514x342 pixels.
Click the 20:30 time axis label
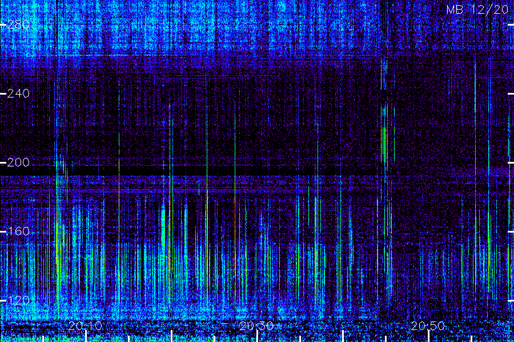[256, 326]
